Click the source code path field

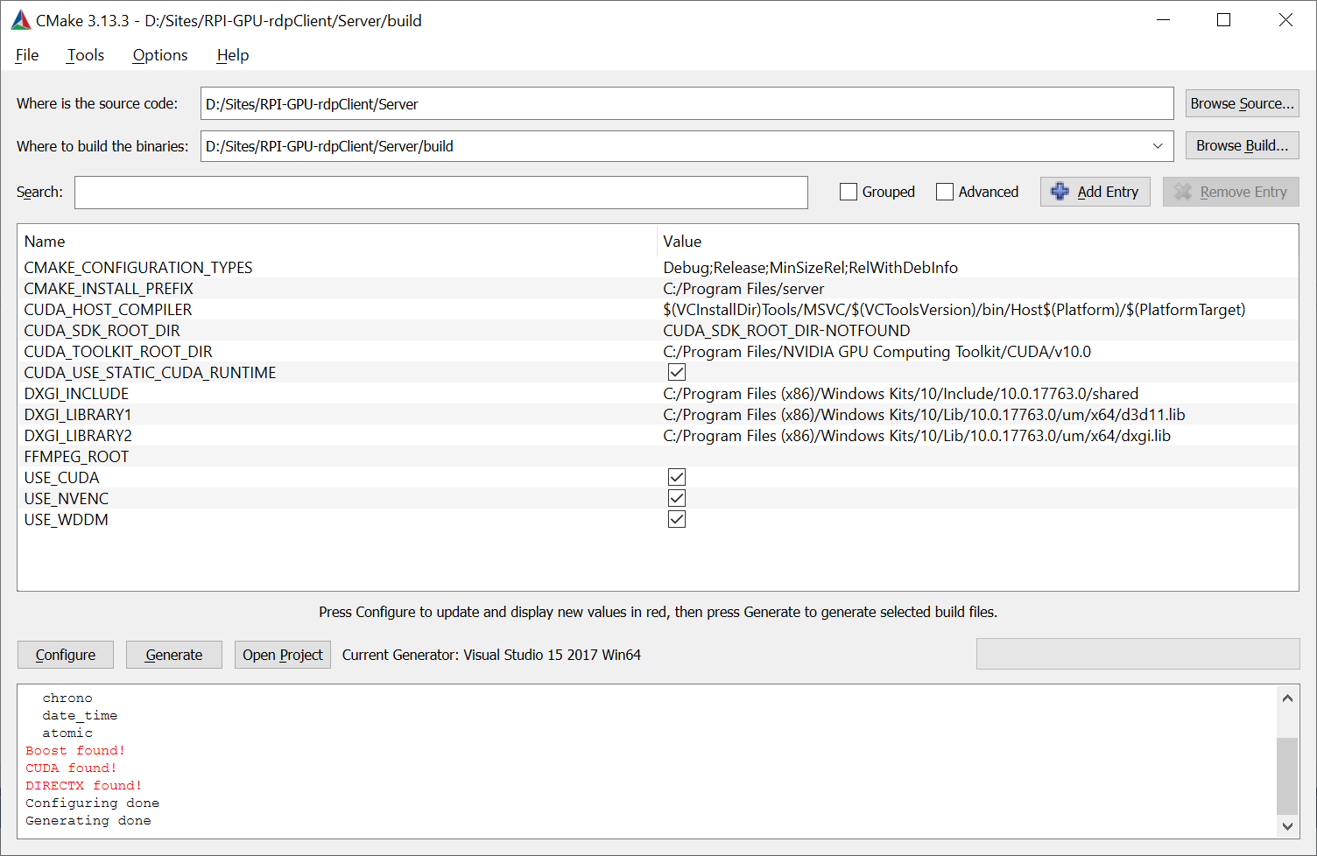click(687, 103)
